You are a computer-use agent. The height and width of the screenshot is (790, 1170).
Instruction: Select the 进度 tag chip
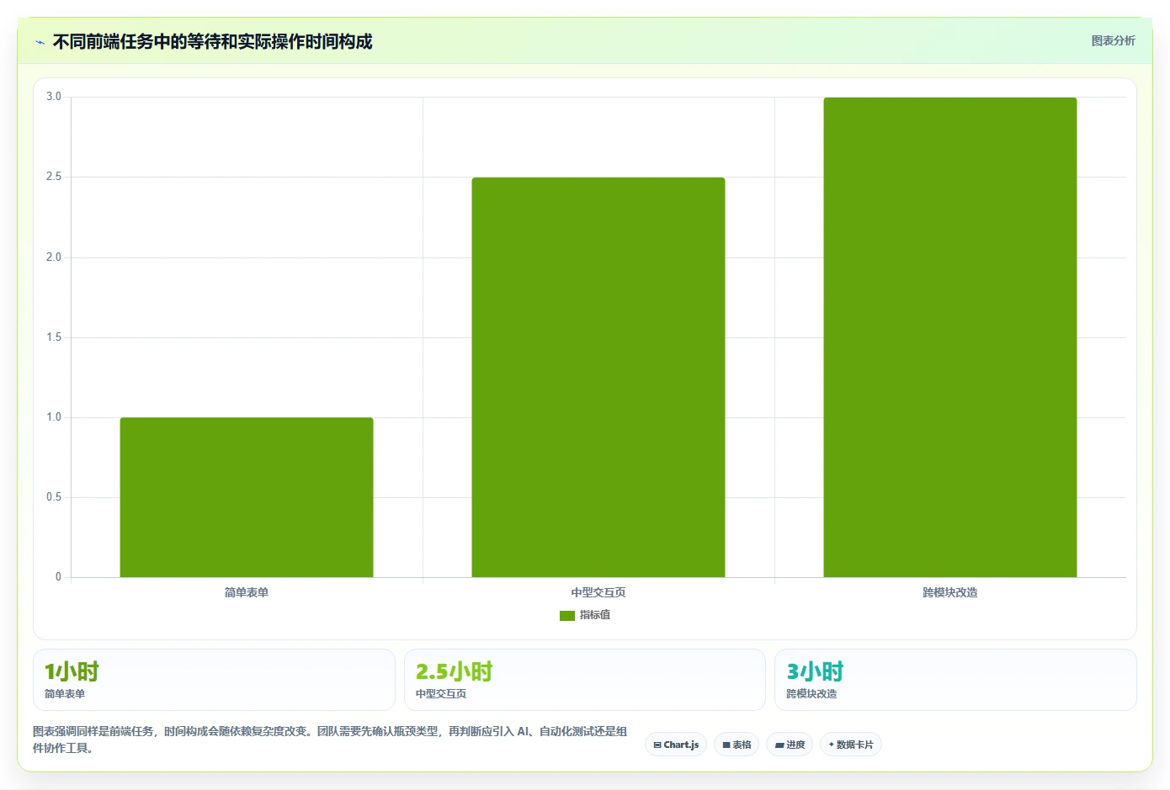790,745
